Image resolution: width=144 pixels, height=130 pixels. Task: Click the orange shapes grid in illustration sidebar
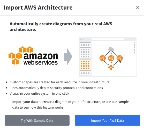pyautogui.click(x=85, y=65)
